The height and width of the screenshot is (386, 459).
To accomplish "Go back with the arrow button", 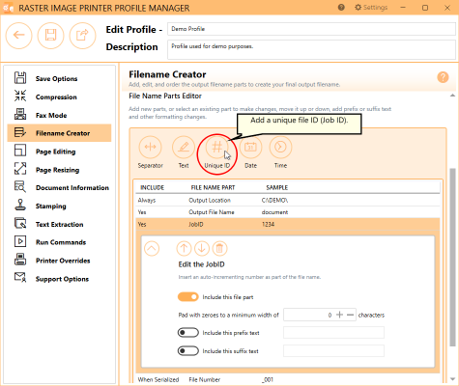I will point(18,35).
